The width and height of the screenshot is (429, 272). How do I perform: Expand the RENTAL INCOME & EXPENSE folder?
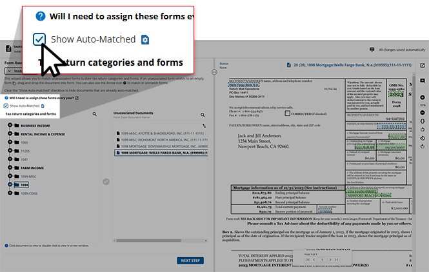(x=10, y=133)
